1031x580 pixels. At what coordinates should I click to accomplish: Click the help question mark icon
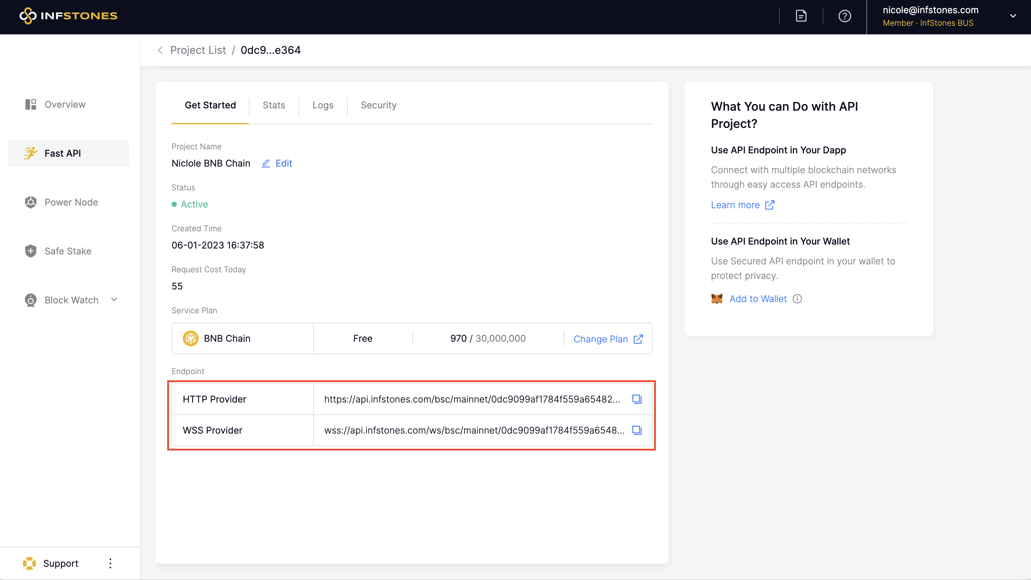pyautogui.click(x=845, y=16)
